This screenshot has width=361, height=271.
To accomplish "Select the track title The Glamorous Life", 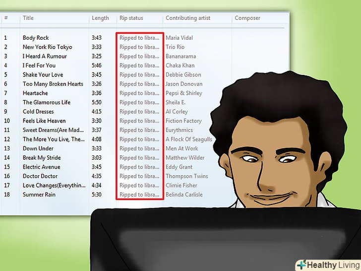I will click(47, 102).
